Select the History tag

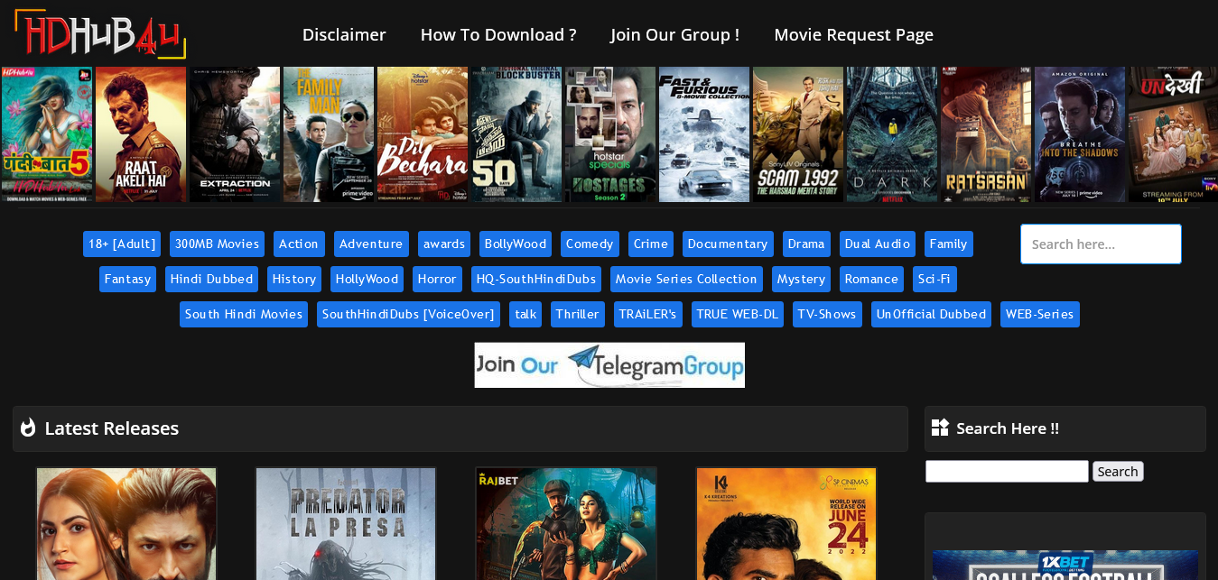point(294,279)
